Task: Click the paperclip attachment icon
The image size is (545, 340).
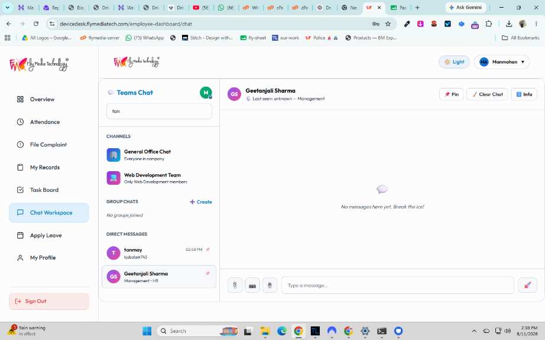Action: click(235, 285)
